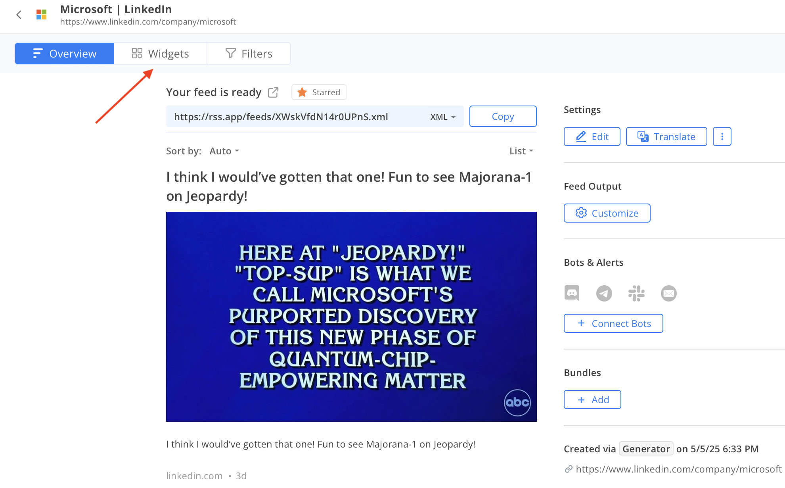This screenshot has height=488, width=785.
Task: Select the Filters tab
Action: point(249,54)
